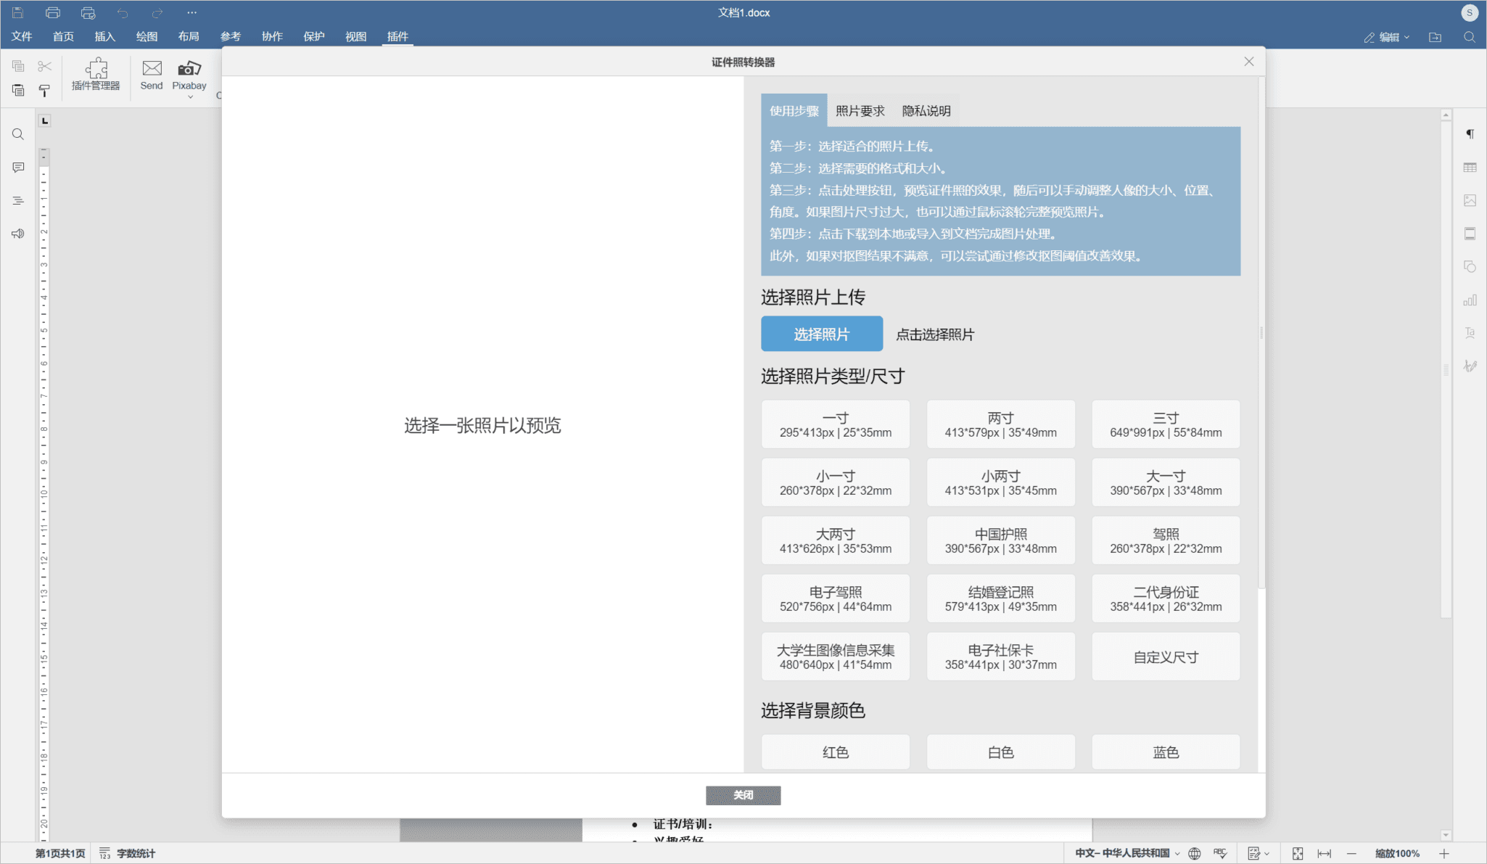Open the 插件管理器 plugin manager
This screenshot has height=864, width=1487.
pos(95,75)
